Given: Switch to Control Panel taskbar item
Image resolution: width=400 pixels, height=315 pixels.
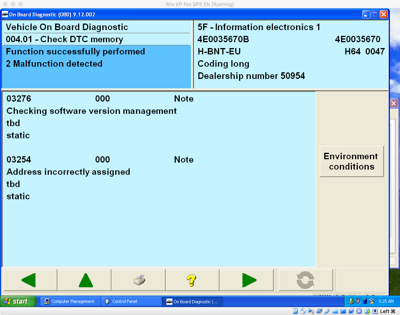Looking at the screenshot, I should click(131, 301).
